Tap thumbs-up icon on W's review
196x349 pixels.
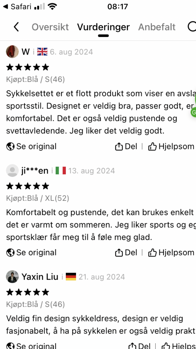tap(152, 147)
